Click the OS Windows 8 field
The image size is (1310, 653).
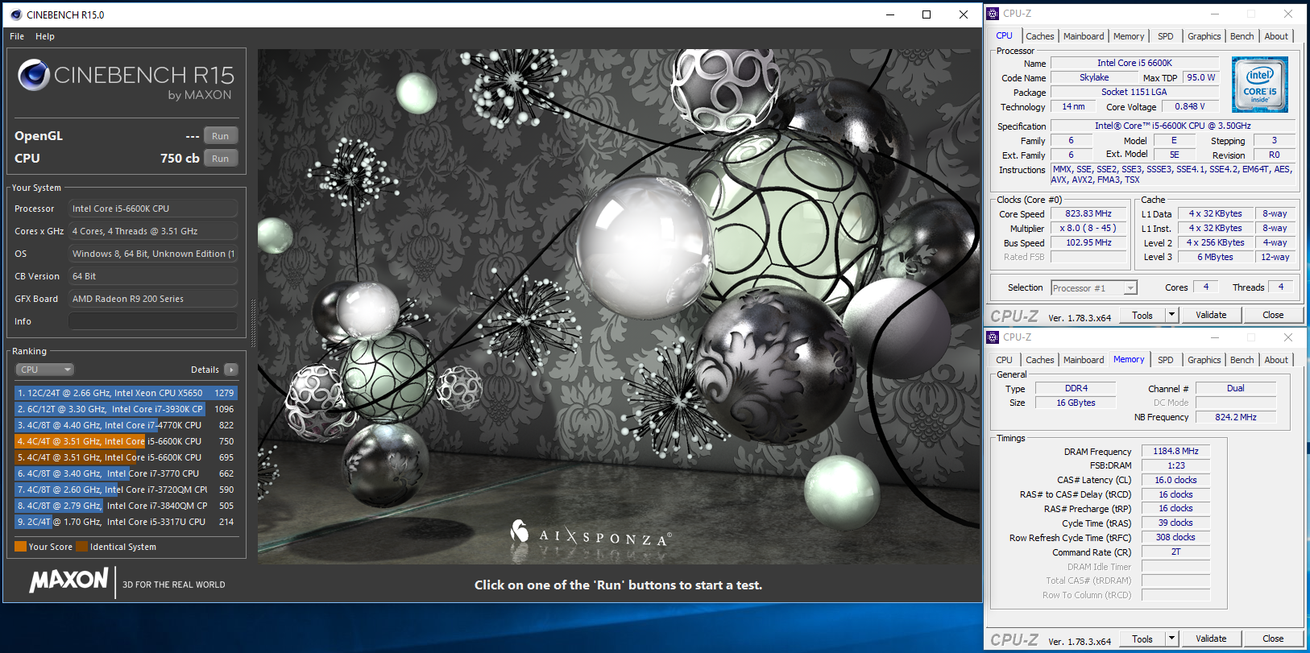153,254
